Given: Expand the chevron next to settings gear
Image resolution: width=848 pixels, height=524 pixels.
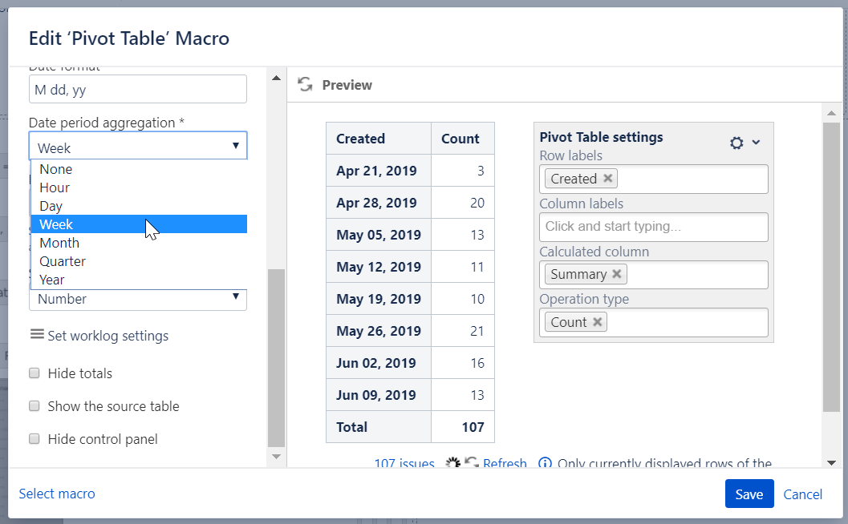Looking at the screenshot, I should [x=756, y=143].
